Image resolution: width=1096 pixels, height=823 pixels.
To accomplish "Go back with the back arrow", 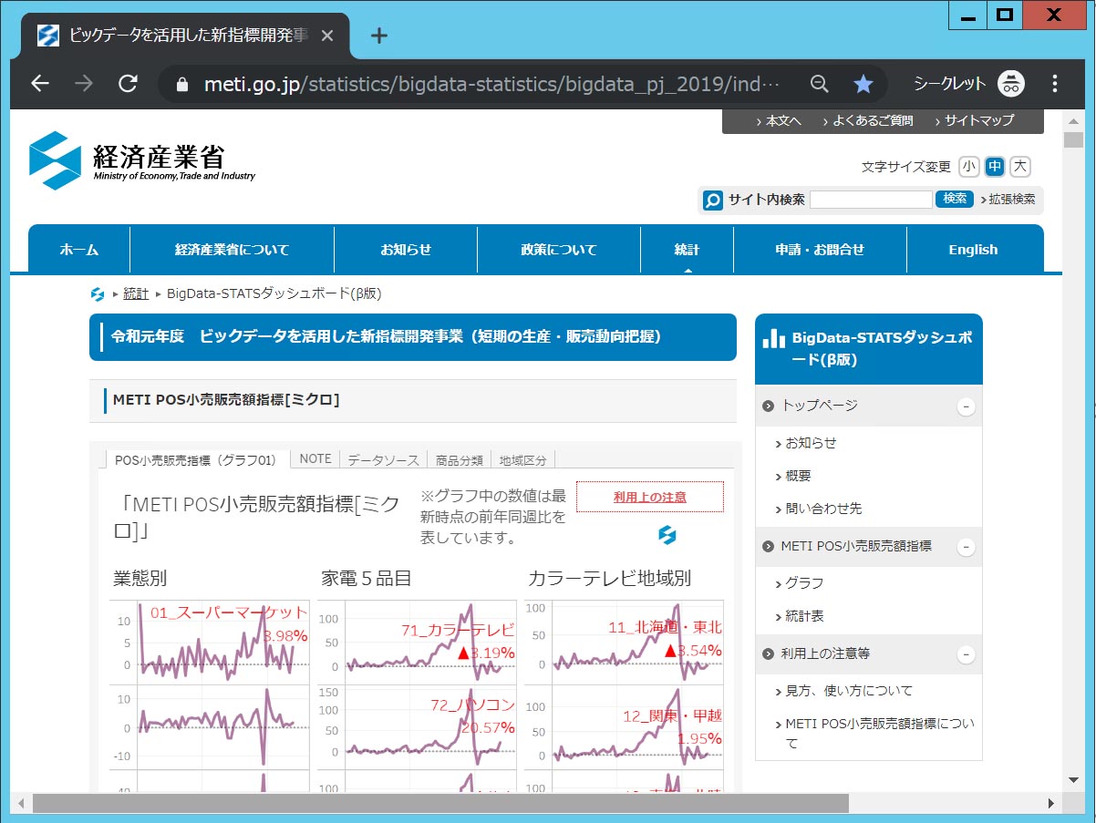I will click(40, 84).
